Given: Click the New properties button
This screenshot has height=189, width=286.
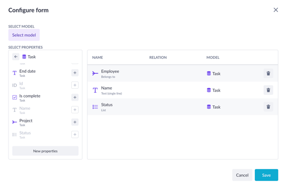Looking at the screenshot, I should click(x=45, y=151).
